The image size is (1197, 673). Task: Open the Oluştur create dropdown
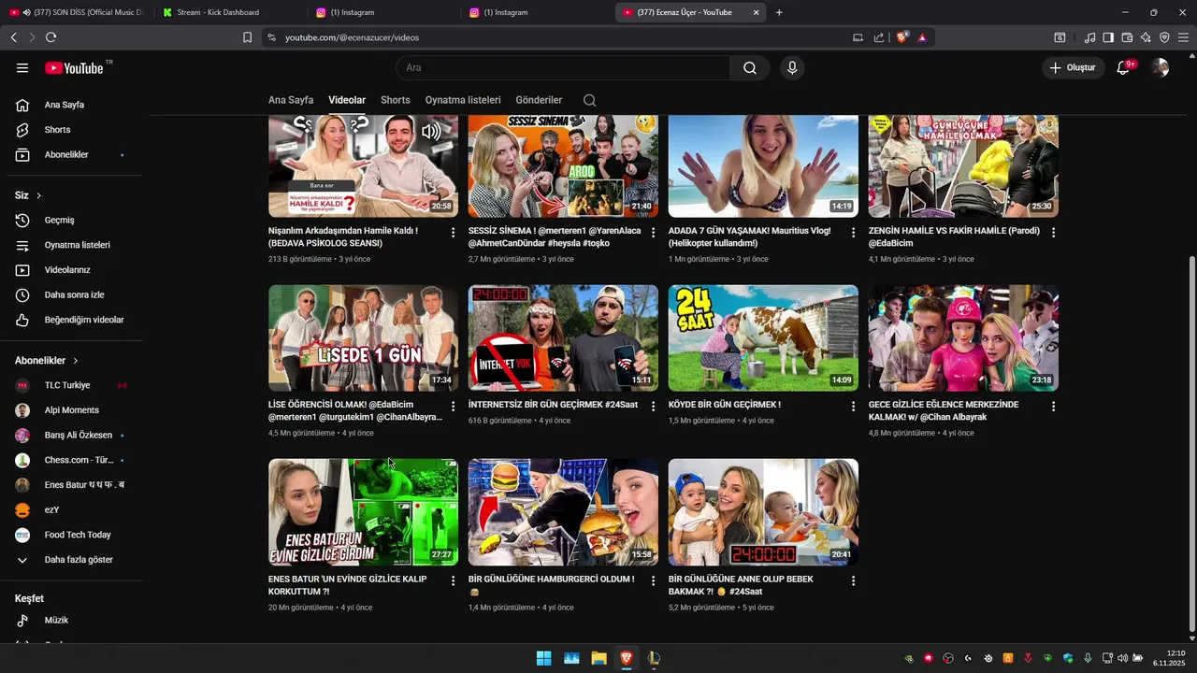click(1073, 68)
